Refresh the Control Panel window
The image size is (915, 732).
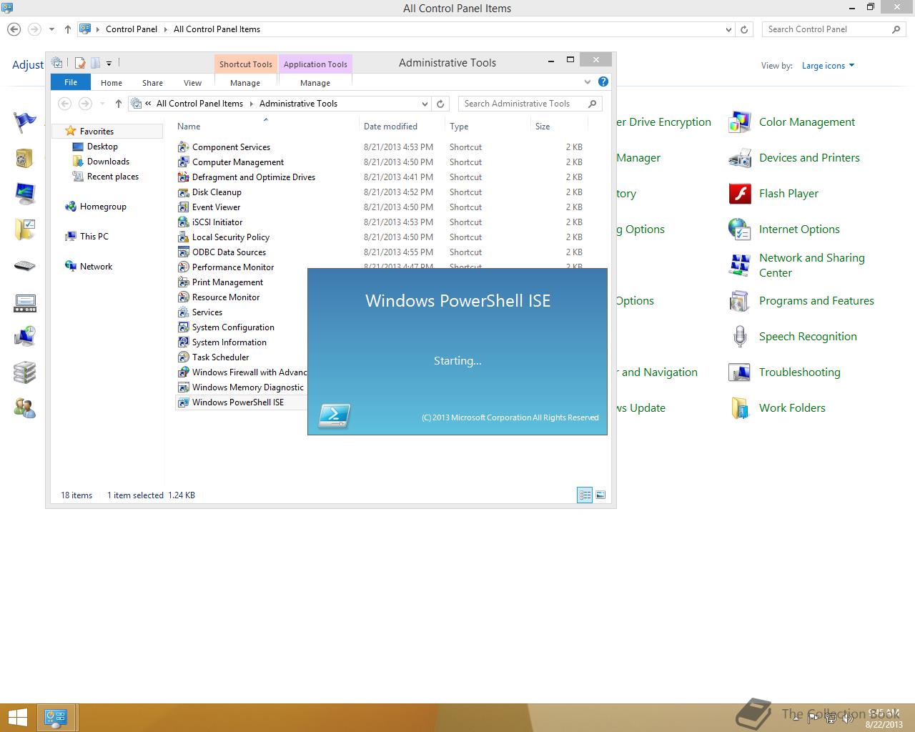[744, 29]
